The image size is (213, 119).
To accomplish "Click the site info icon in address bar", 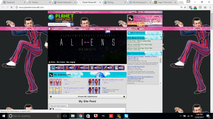I will (x=17, y=7).
